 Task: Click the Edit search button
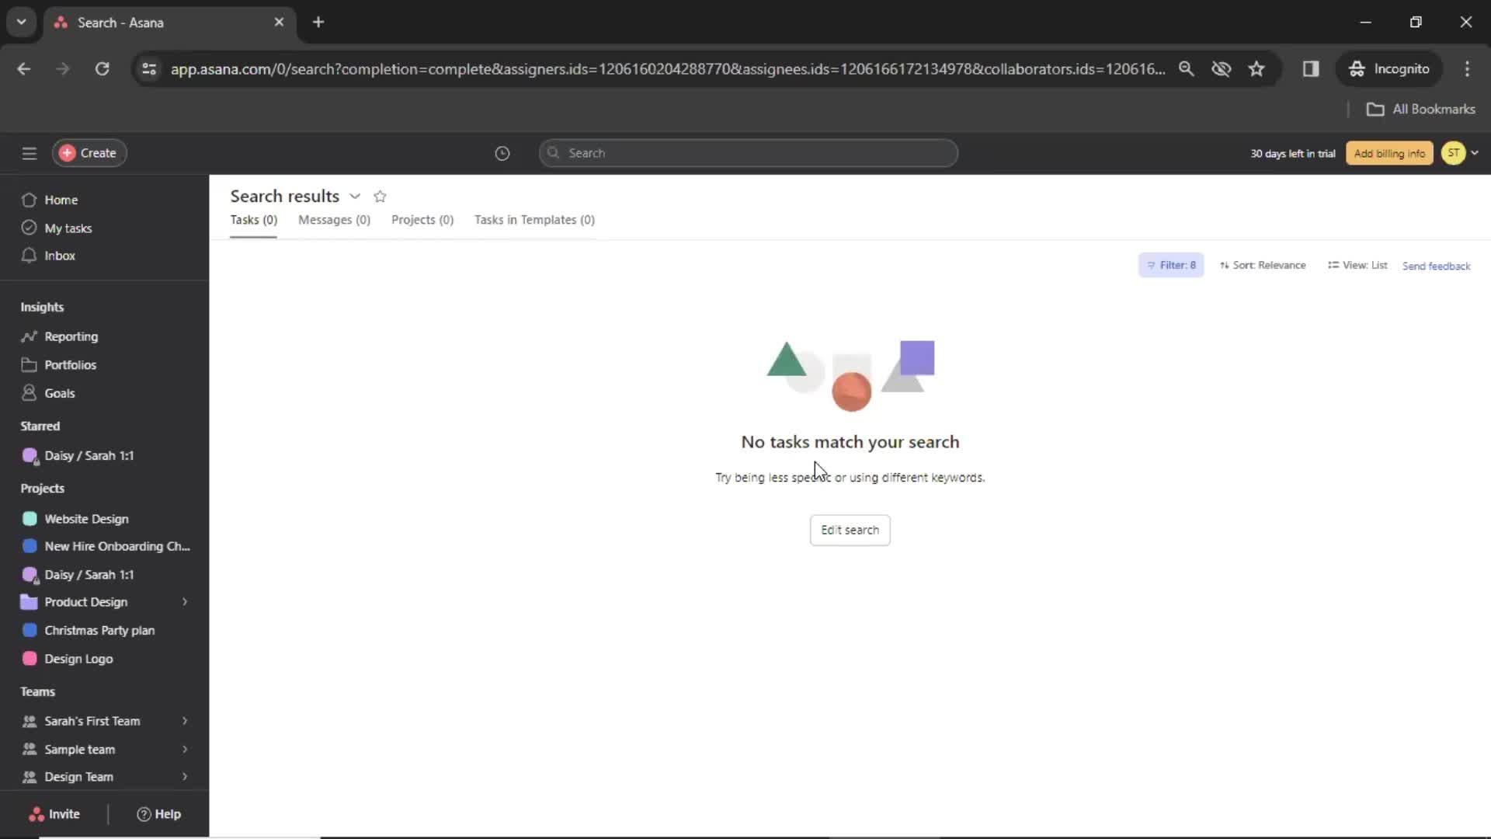[x=849, y=530]
